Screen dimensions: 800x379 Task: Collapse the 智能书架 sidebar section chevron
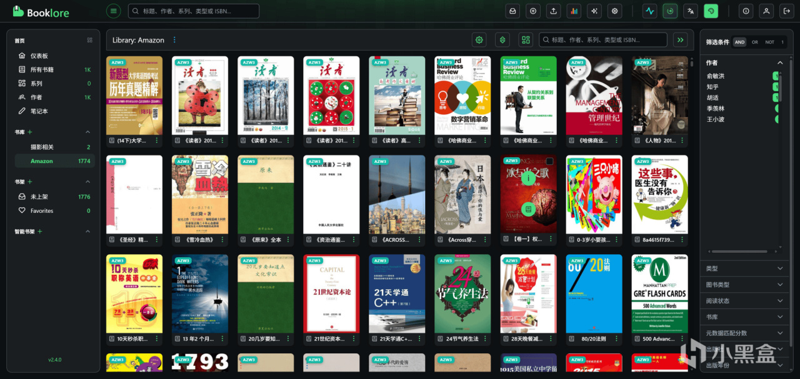(x=87, y=232)
